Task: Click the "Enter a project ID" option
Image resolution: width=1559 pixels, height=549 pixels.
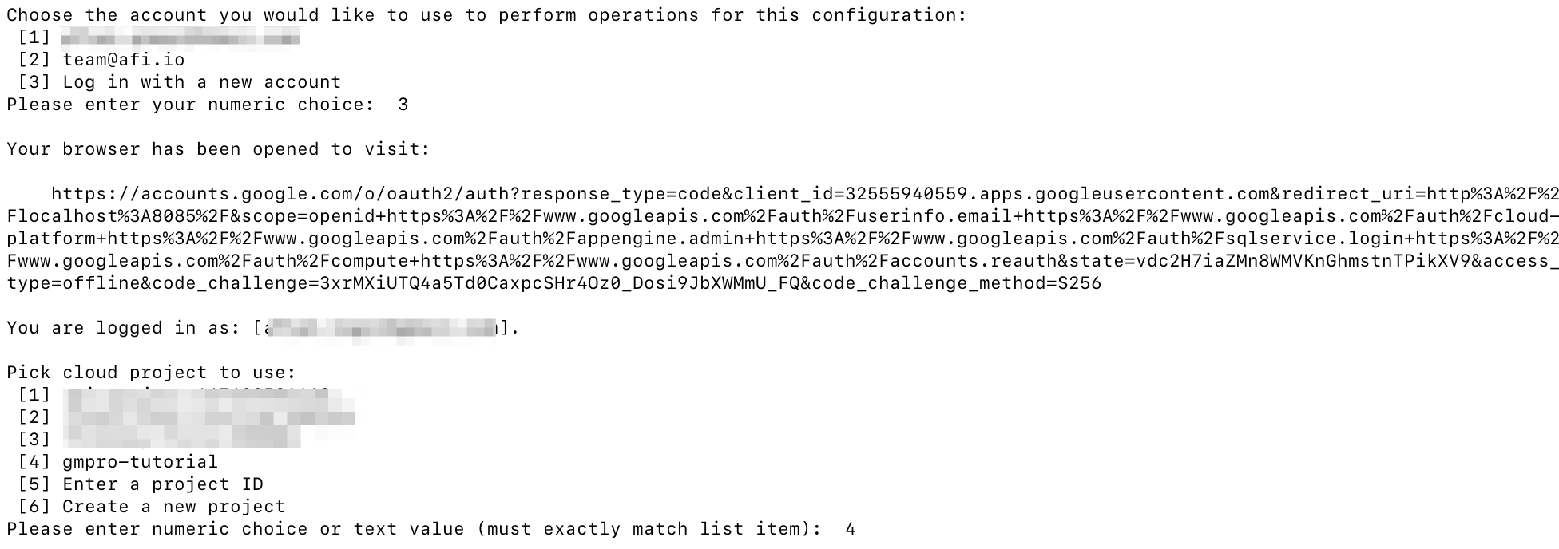Action: [162, 484]
